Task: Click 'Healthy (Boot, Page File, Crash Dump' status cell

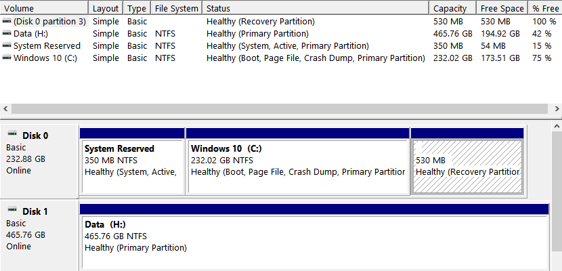Action: click(316, 58)
